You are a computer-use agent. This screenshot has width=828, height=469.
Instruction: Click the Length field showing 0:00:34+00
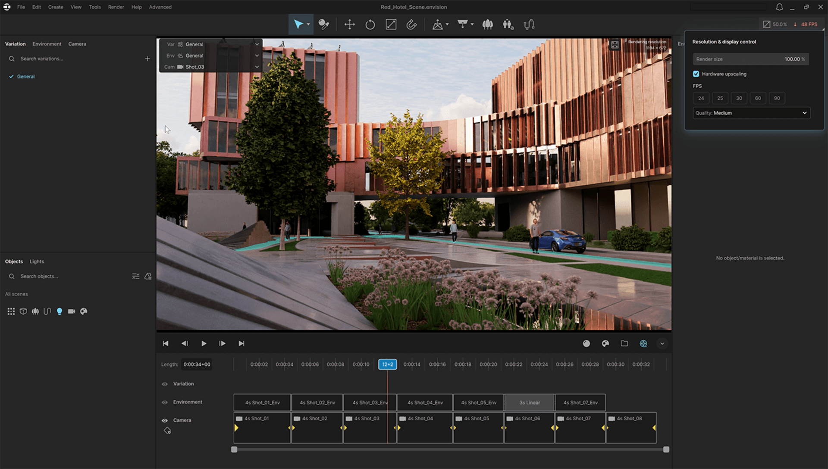click(196, 364)
